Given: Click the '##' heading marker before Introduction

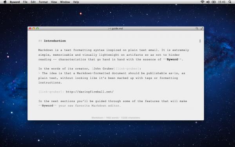Looking at the screenshot, I should click(40, 41).
